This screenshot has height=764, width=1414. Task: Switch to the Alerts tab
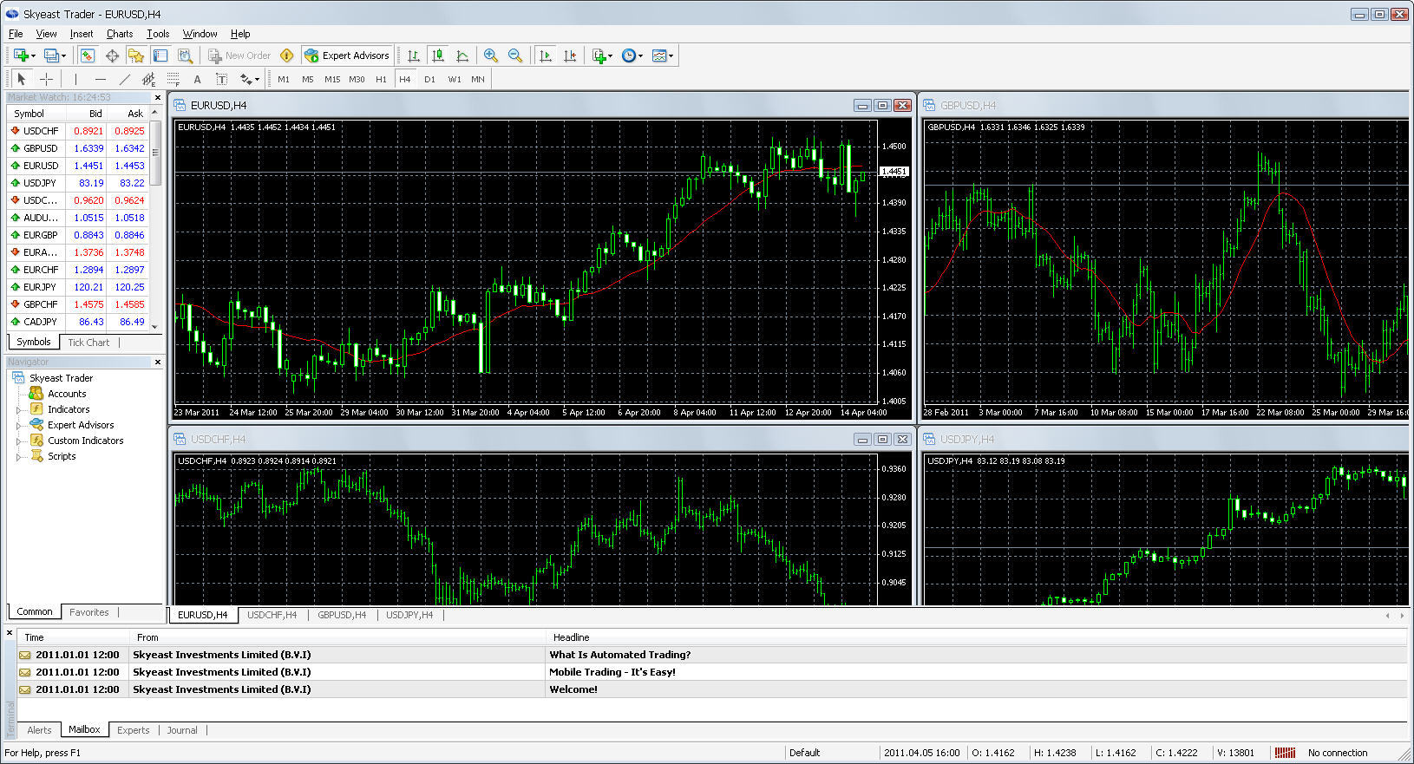39,730
